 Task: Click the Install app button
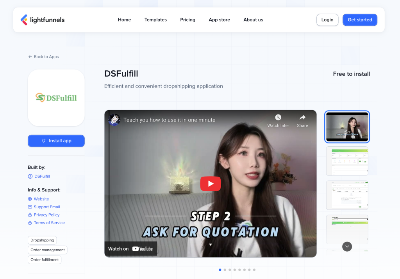56,141
